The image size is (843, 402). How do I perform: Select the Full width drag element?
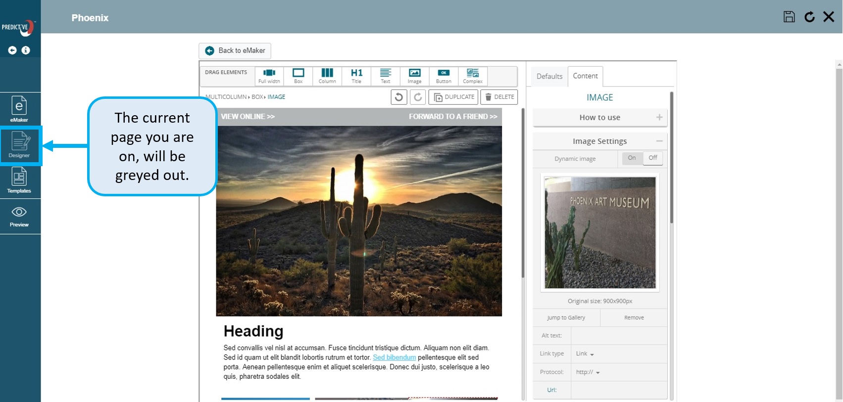click(269, 76)
